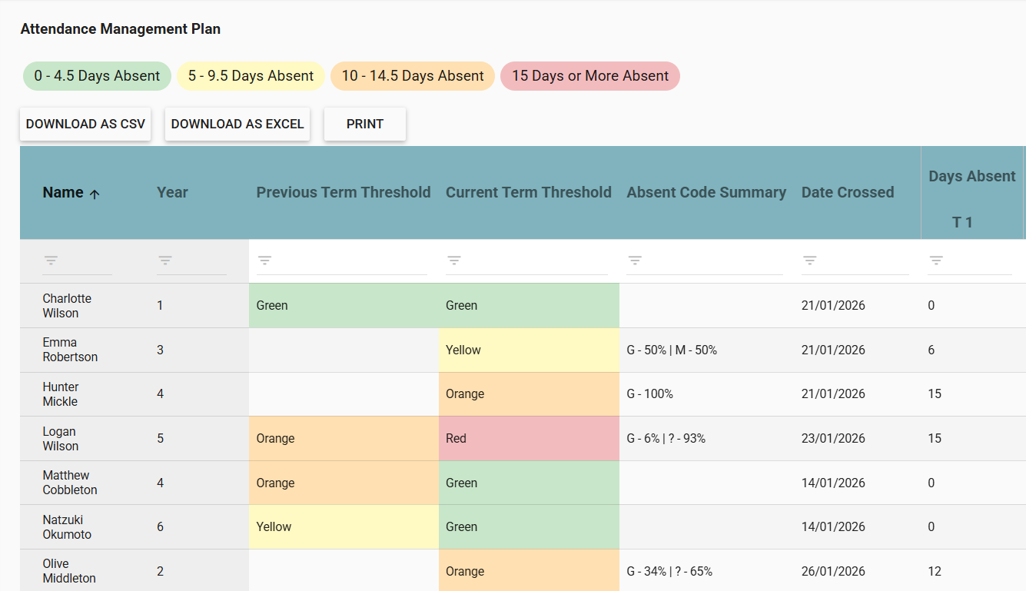Screen dimensions: 1026x591
Task: Click filter icon under Absent Code Summary
Action: point(634,261)
